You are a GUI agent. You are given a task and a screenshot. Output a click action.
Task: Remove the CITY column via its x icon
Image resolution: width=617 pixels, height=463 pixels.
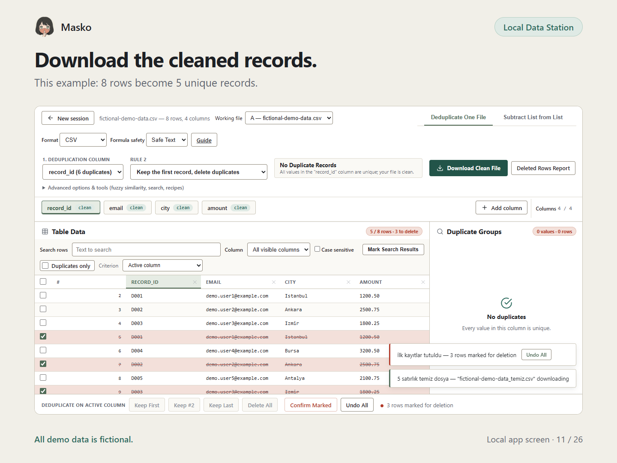[x=348, y=282]
